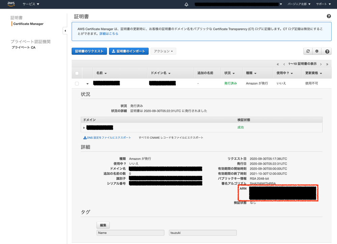Sort by 名前 column
Viewport: 337px width, 244px height.
[102, 73]
